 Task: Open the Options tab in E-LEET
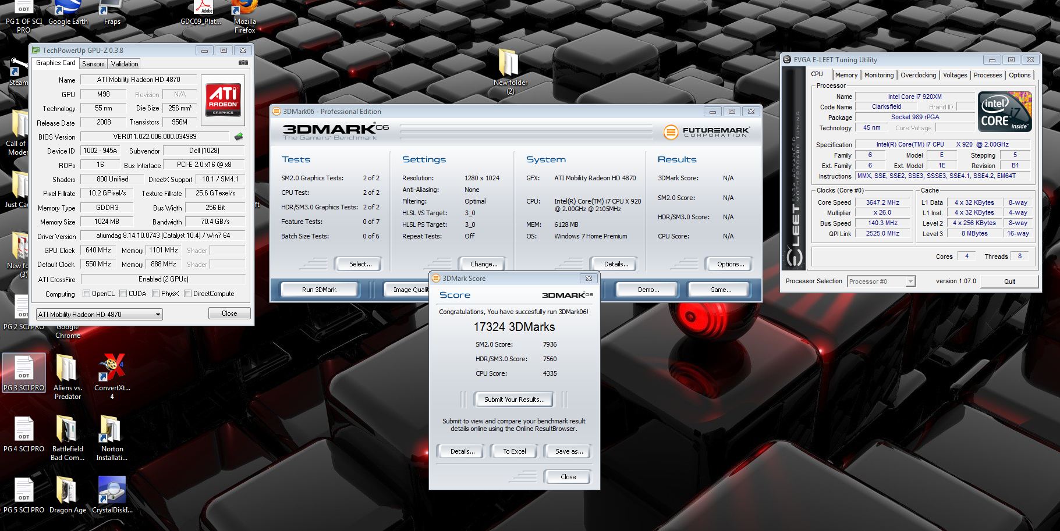(x=1019, y=75)
